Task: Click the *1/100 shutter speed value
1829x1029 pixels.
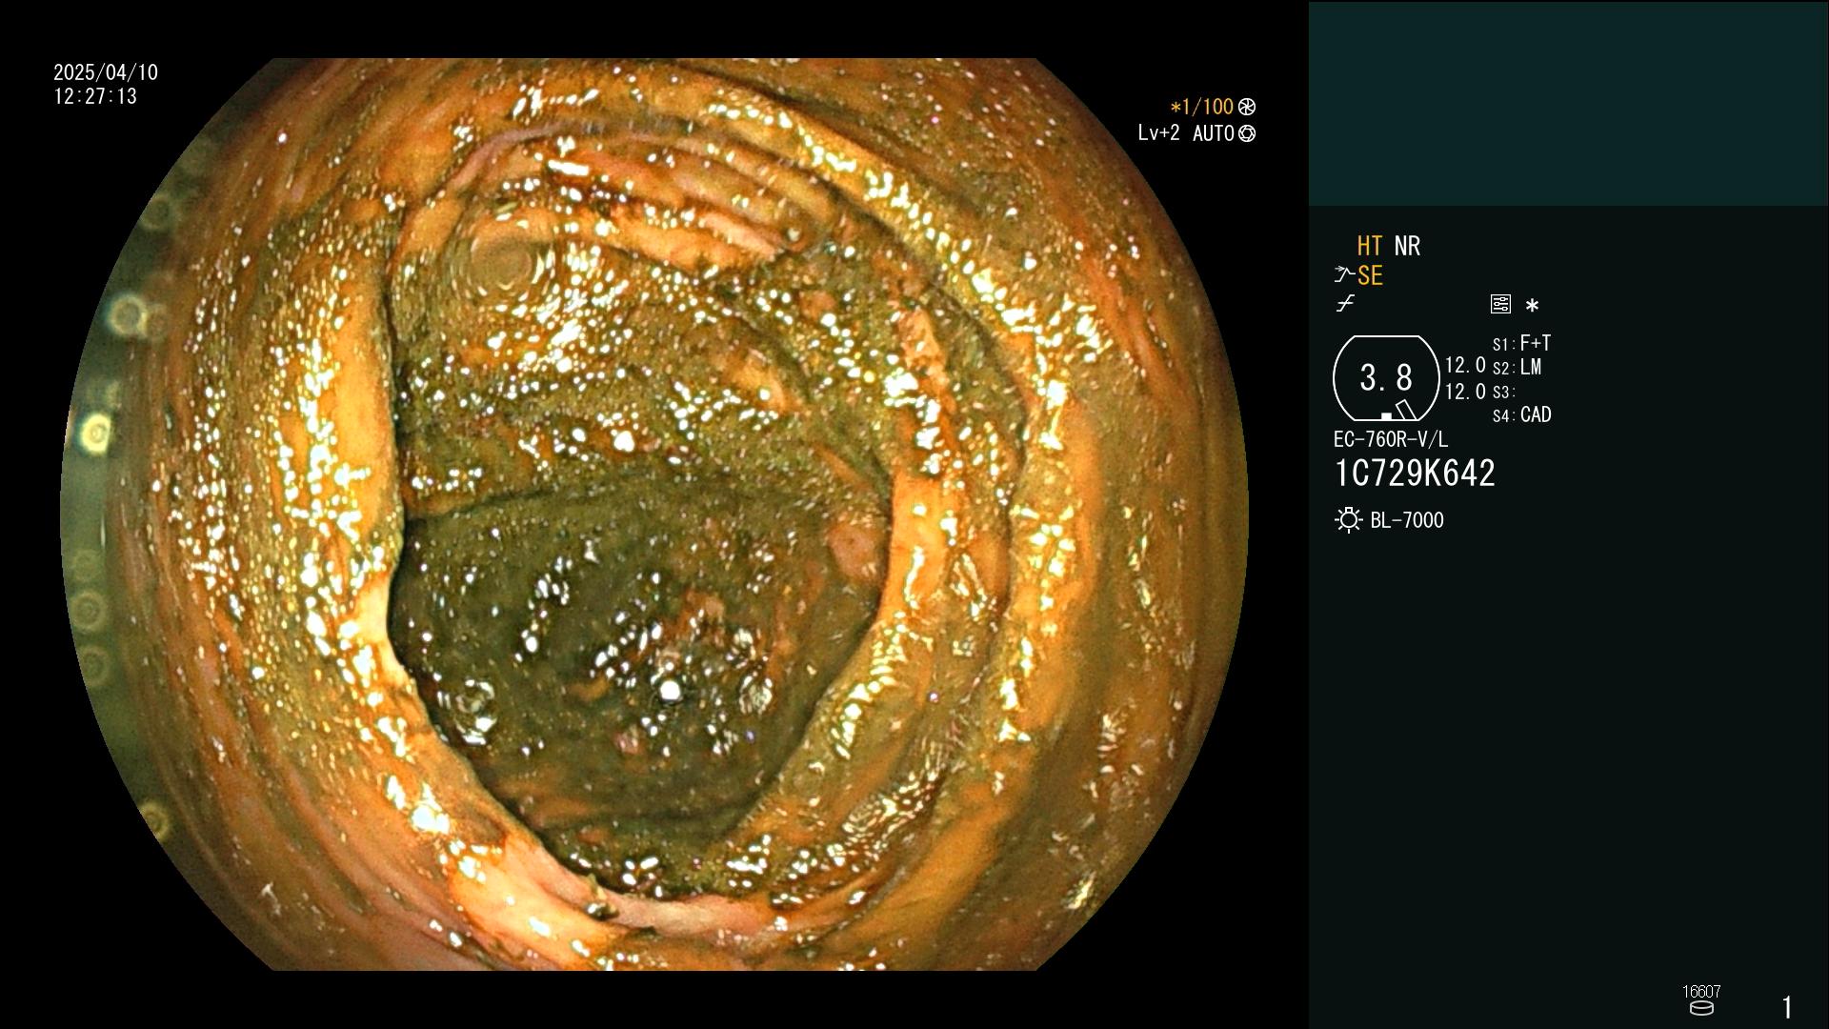Action: coord(1201,107)
